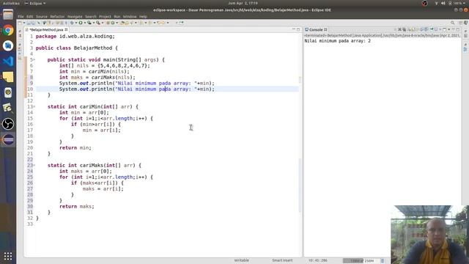469x264 pixels.
Task: Click the Open Console icon
Action: click(x=445, y=29)
